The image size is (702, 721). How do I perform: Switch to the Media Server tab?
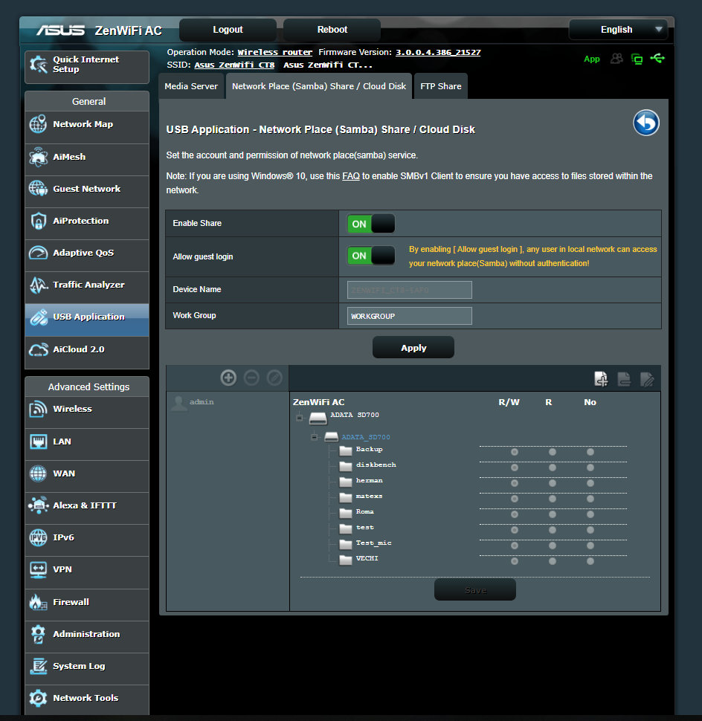pyautogui.click(x=191, y=86)
